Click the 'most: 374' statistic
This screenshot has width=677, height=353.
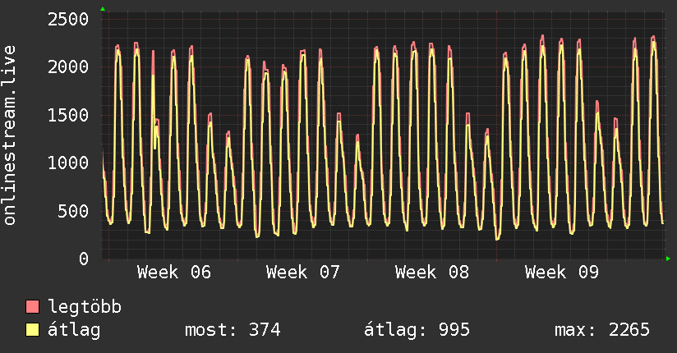pyautogui.click(x=232, y=330)
